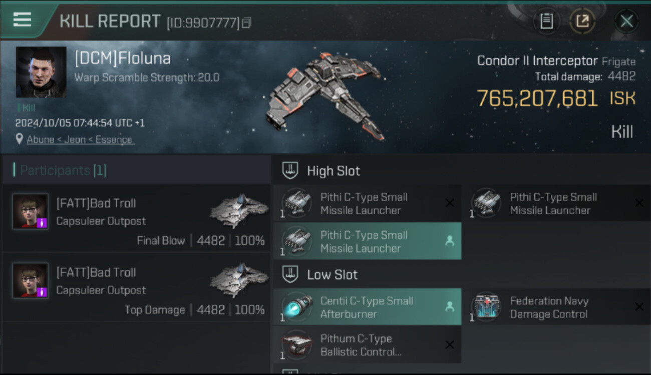Click the Low Slot shield icon
Viewport: 651px width, 375px height.
point(289,274)
